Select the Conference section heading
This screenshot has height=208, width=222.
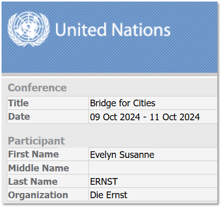(37, 88)
